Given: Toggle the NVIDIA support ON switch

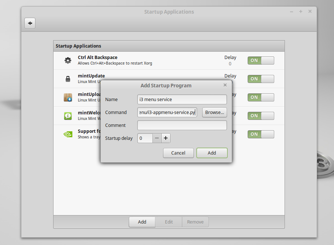Looking at the screenshot, I should pyautogui.click(x=261, y=134).
